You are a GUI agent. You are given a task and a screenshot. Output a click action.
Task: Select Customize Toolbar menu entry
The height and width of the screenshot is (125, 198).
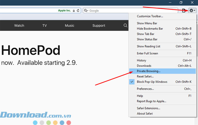tap(150, 16)
